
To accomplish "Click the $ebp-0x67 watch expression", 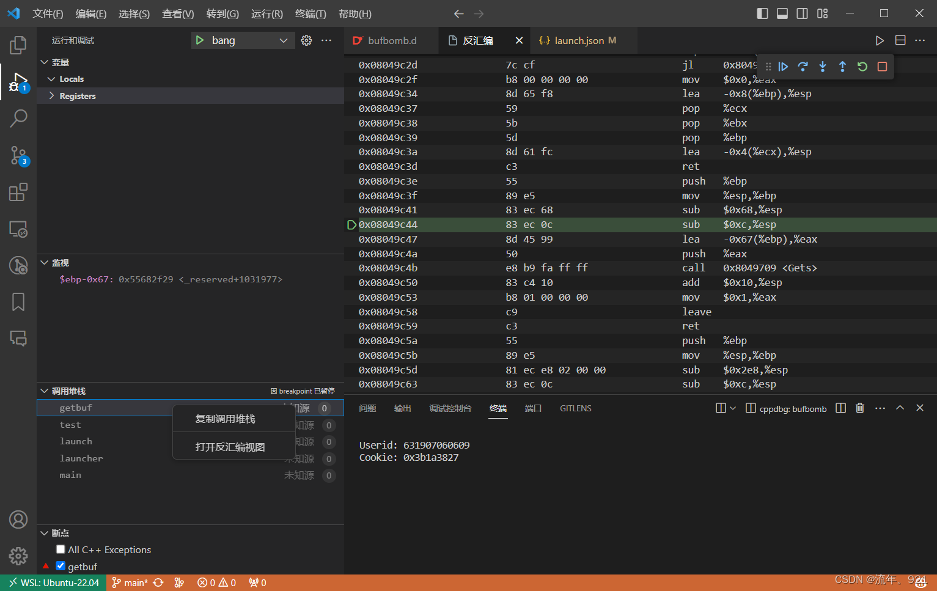I will 190,279.
